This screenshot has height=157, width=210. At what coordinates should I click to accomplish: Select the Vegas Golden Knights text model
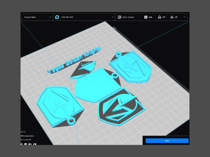coord(74,60)
